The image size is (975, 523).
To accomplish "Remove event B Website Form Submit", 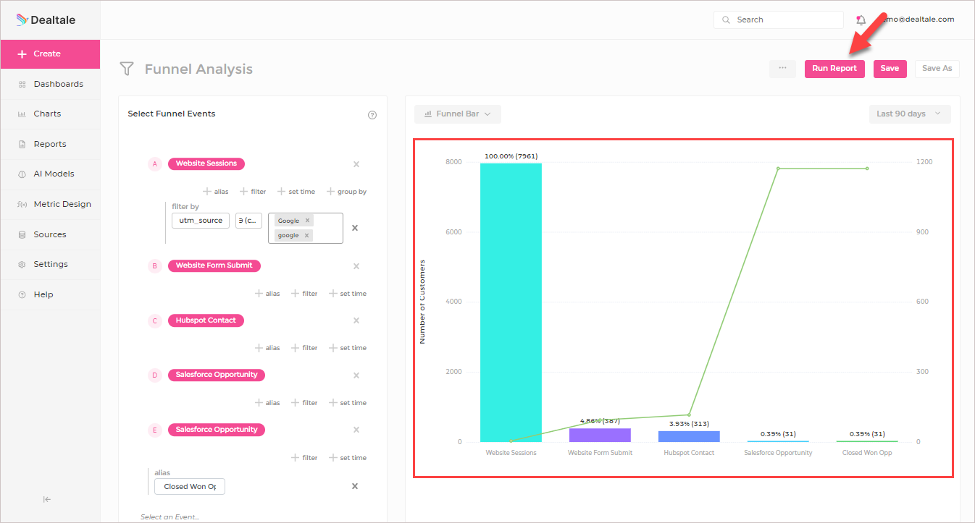I will (356, 266).
